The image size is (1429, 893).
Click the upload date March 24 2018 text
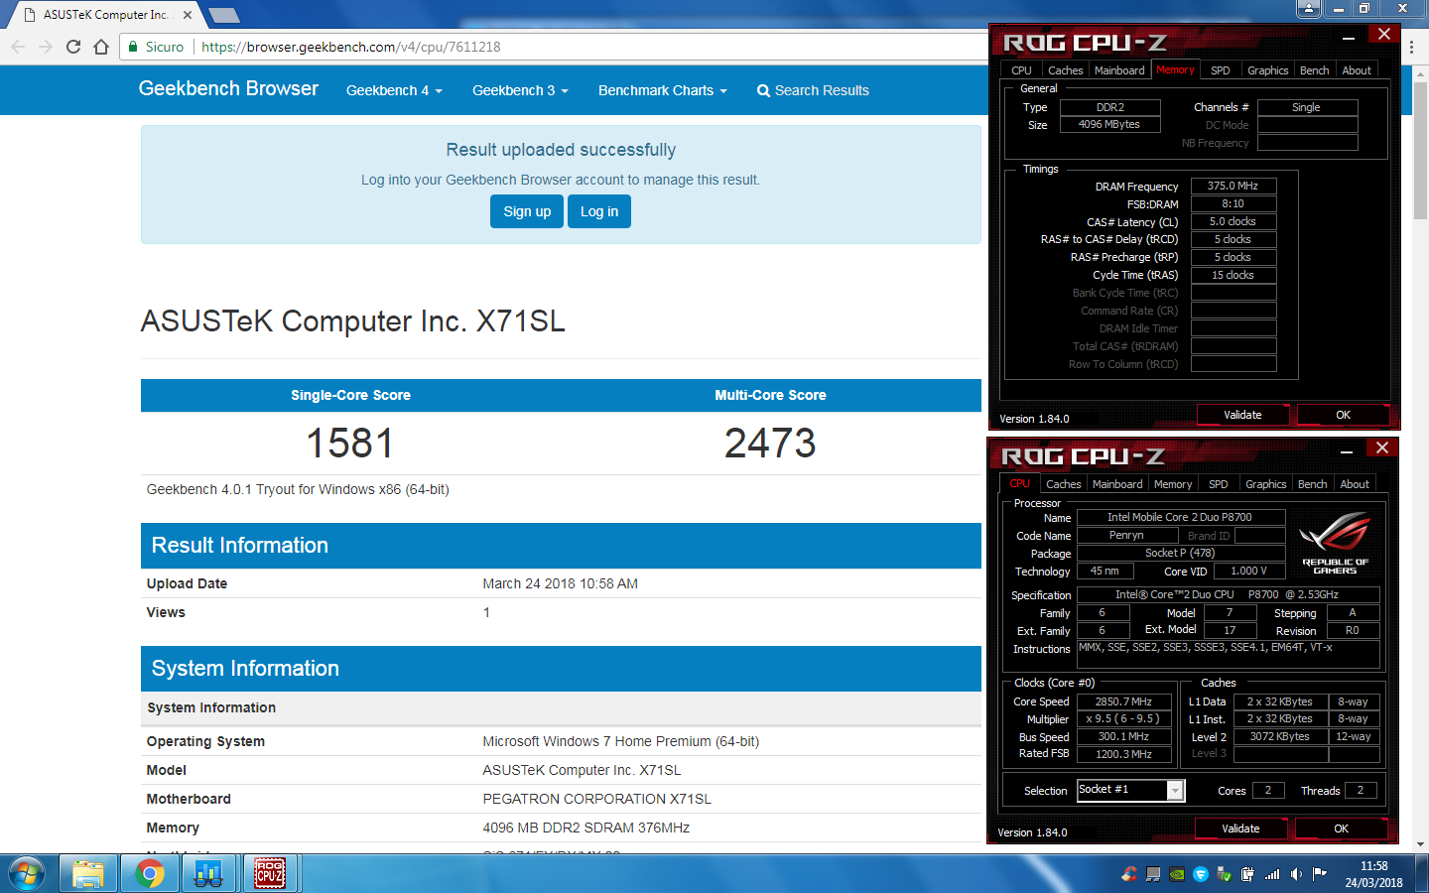(x=561, y=583)
